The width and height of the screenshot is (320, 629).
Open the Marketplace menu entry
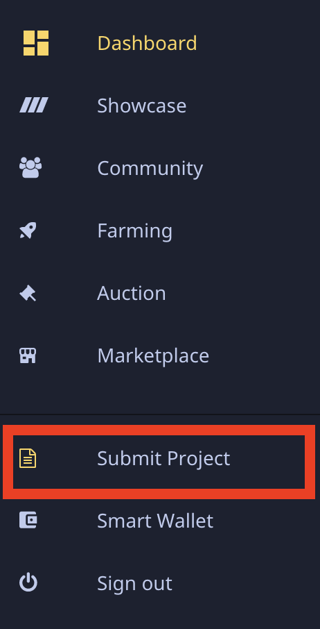click(x=153, y=356)
